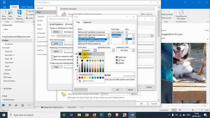Collapse test folder group
This screenshot has width=210, height=118.
click(x=2, y=96)
